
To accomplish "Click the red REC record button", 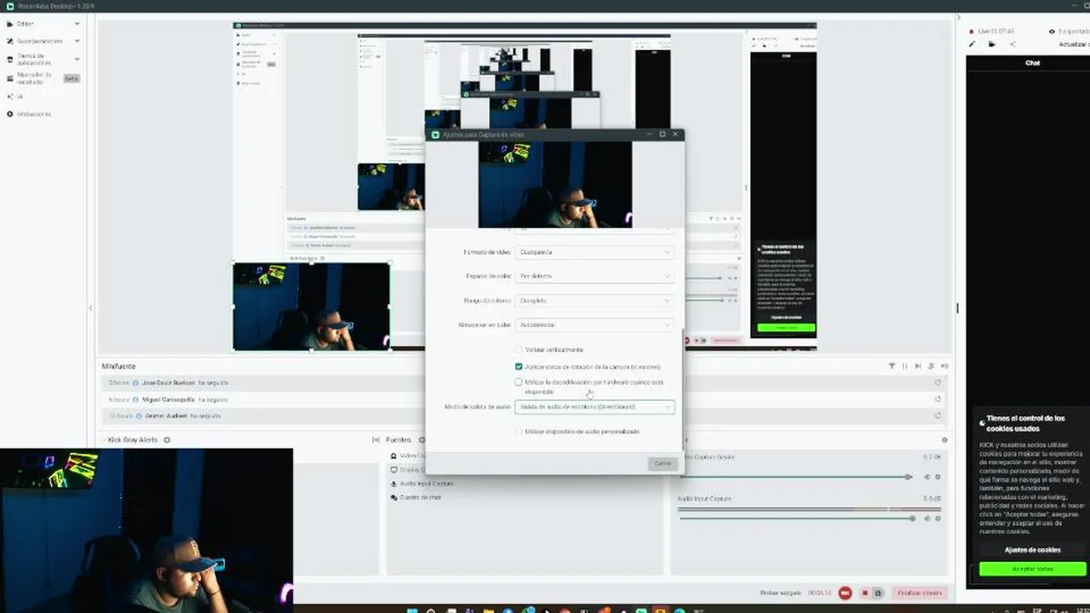I will (846, 593).
